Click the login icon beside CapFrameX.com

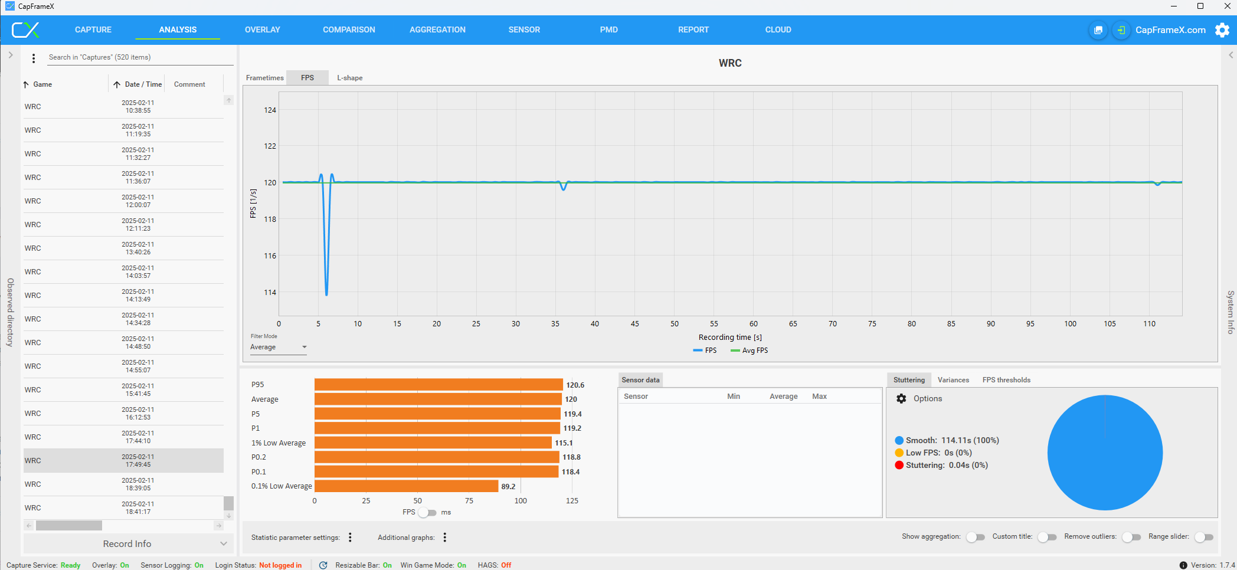(1121, 30)
